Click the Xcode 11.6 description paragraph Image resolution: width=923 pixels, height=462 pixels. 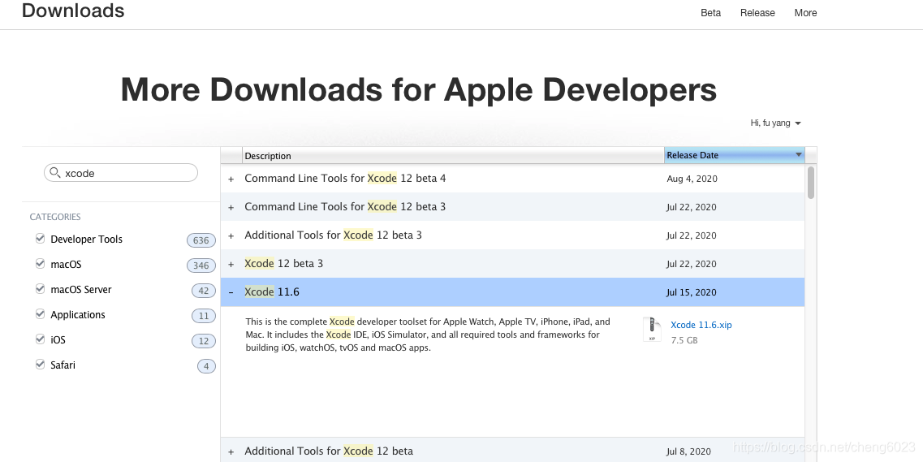click(428, 335)
